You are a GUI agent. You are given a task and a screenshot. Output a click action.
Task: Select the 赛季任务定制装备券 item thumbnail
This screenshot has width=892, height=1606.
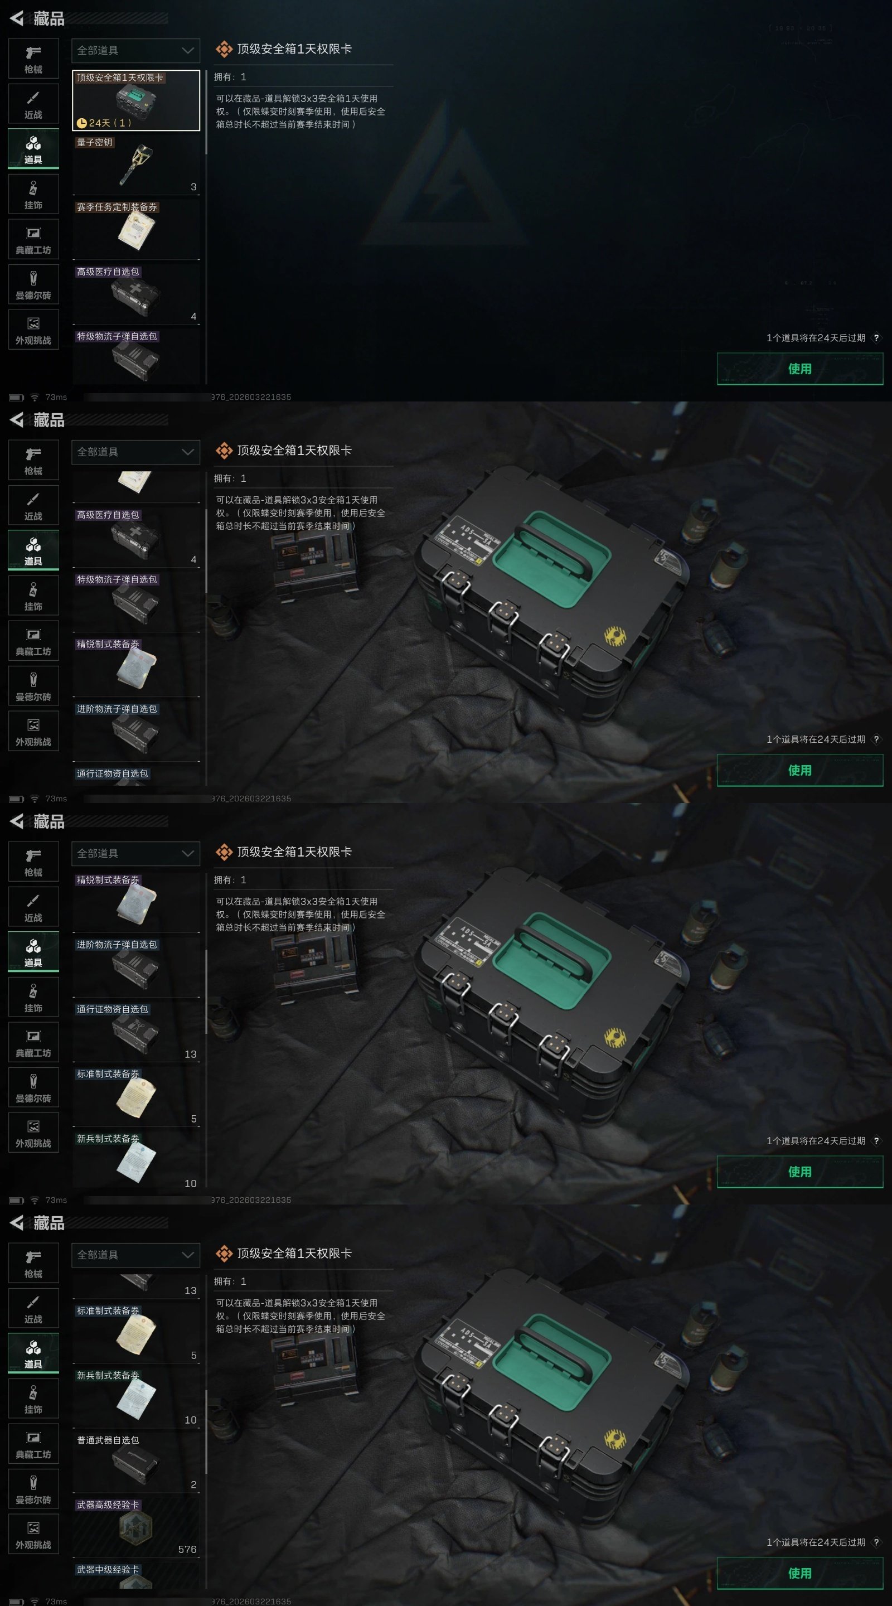pyautogui.click(x=136, y=230)
